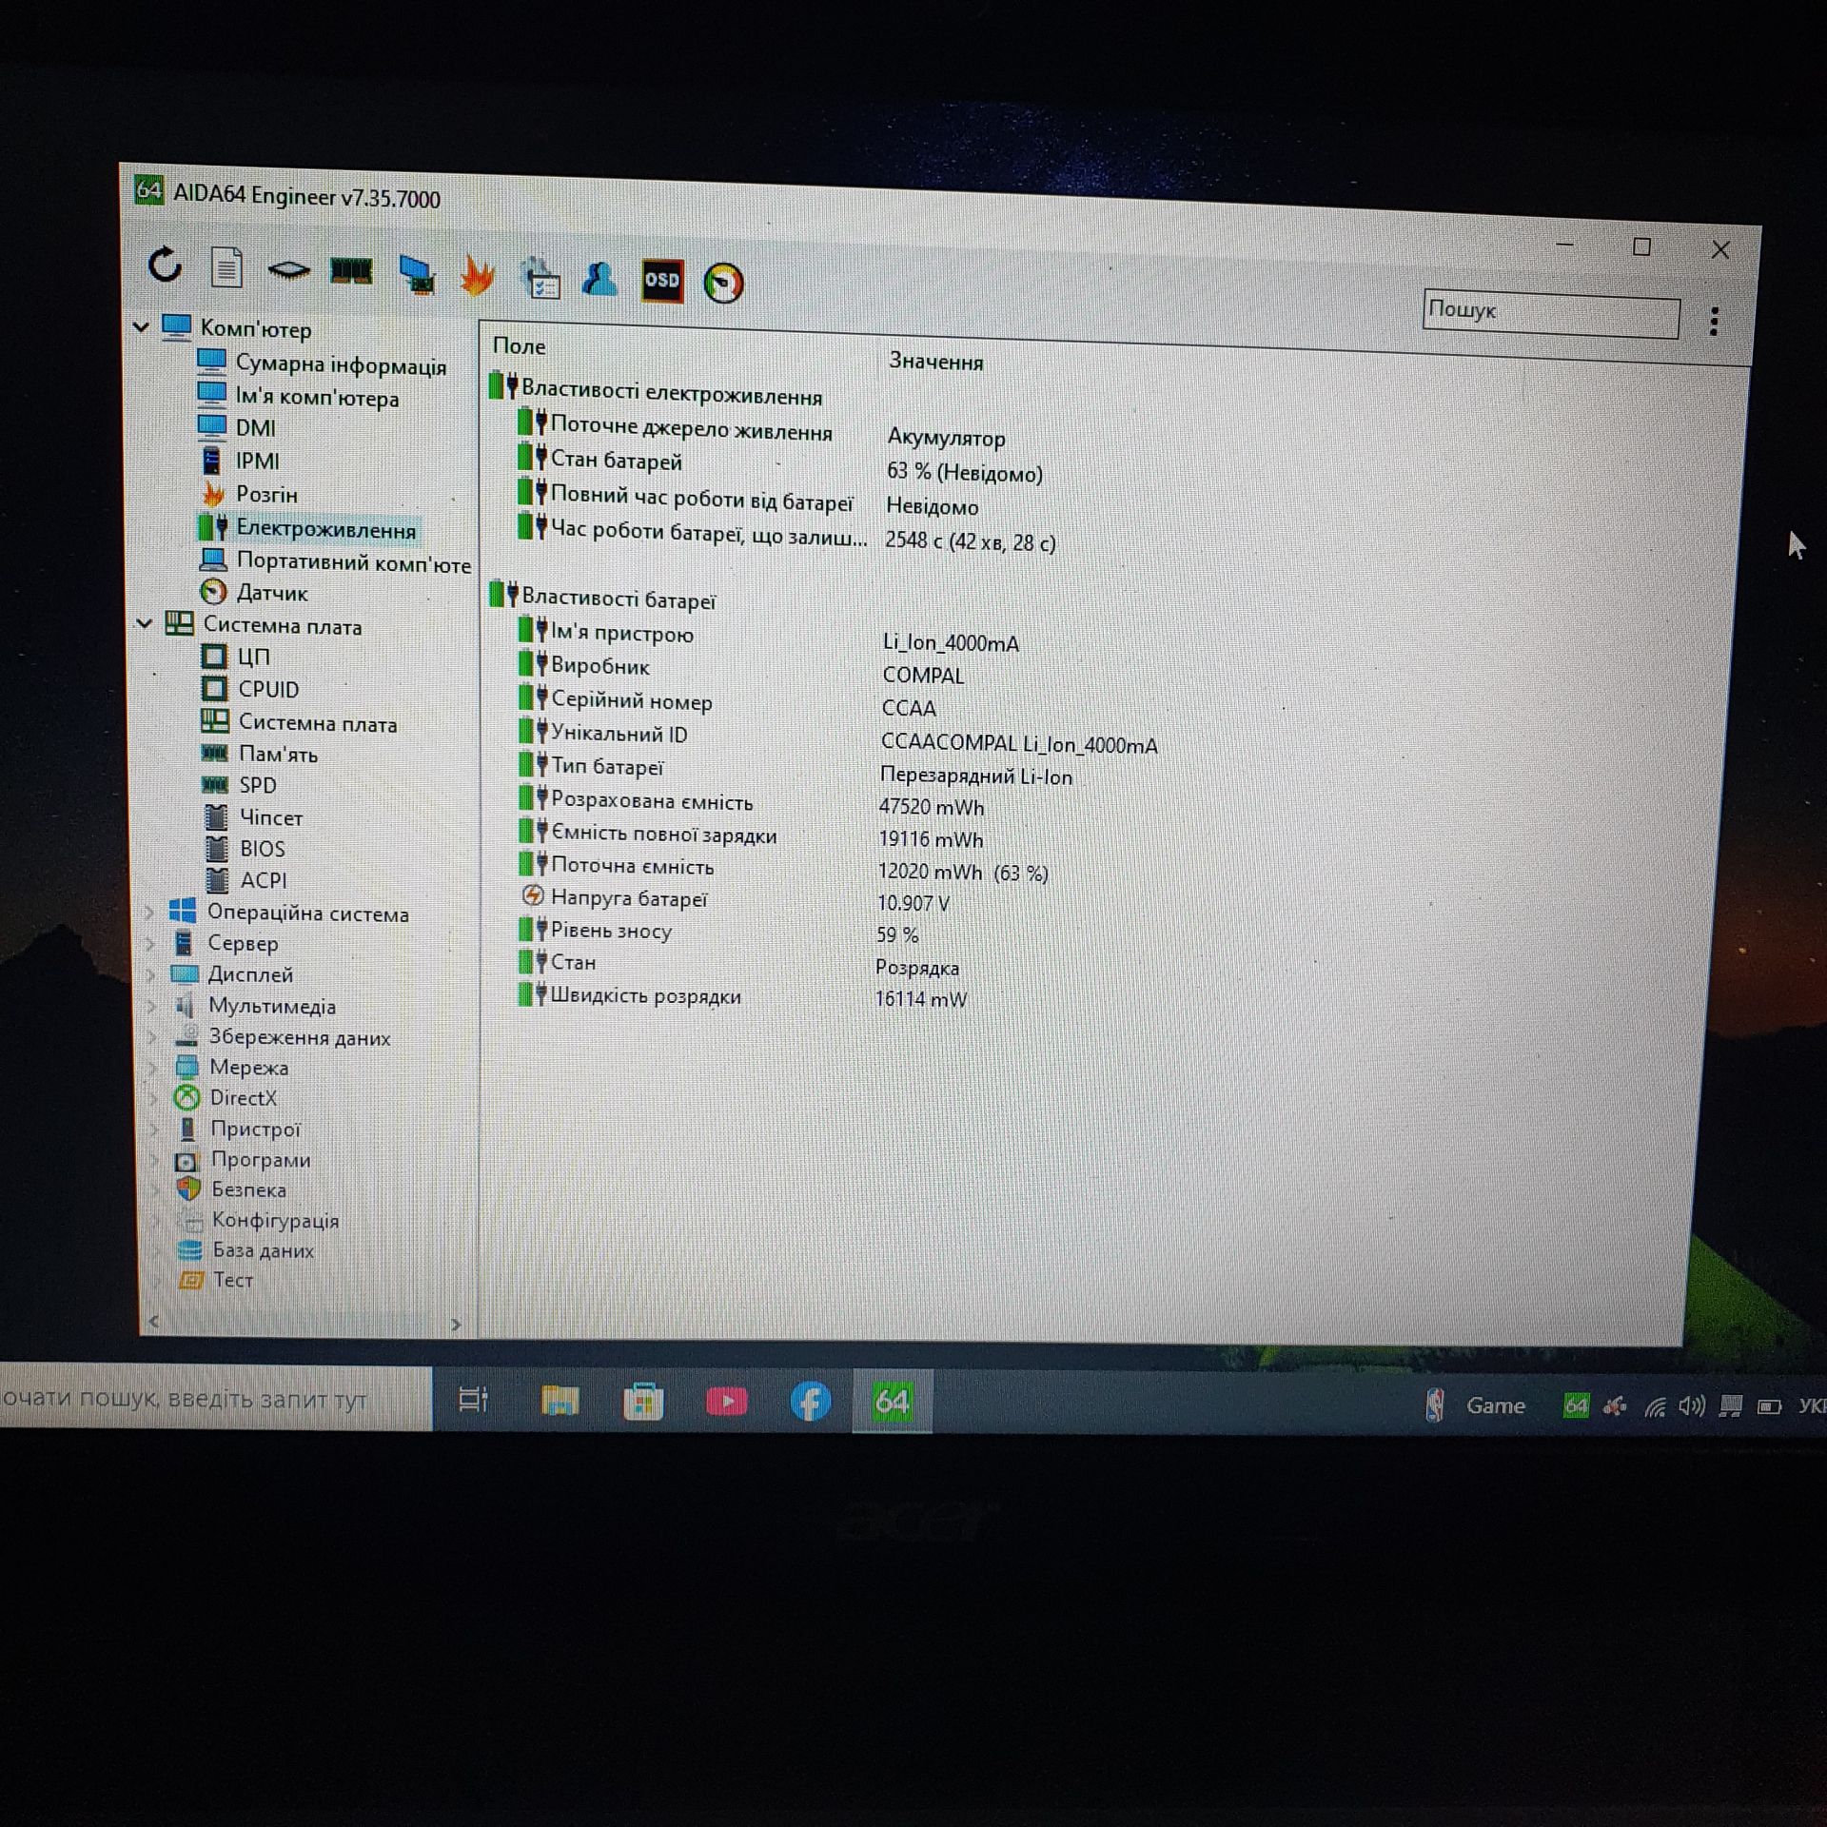Expand the Мультимедіа tree node
This screenshot has width=1827, height=1827.
point(152,1006)
